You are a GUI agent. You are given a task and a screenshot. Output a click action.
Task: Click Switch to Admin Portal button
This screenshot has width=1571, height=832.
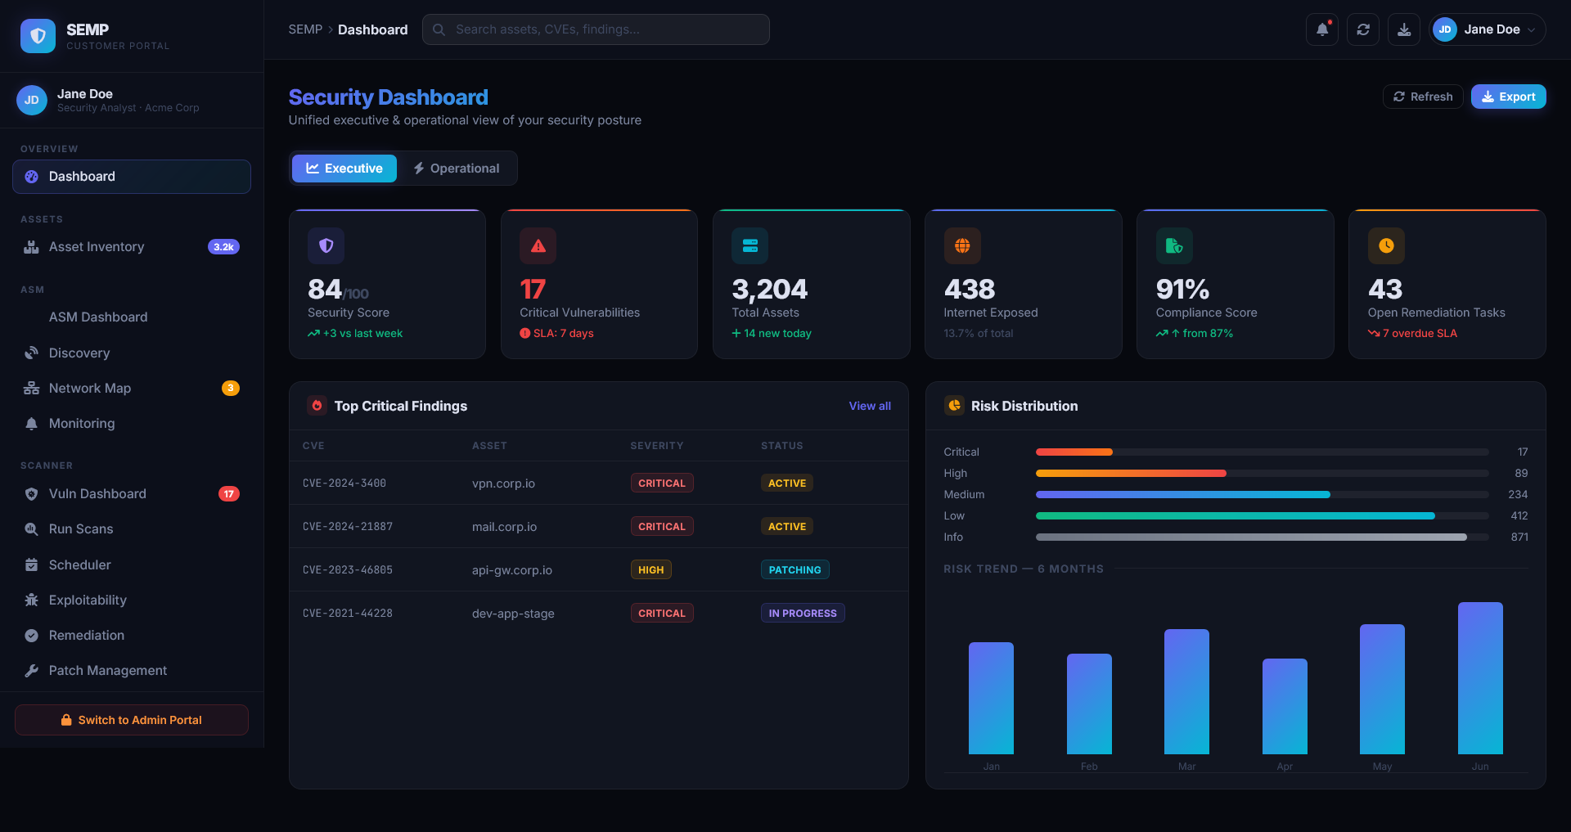coord(132,720)
